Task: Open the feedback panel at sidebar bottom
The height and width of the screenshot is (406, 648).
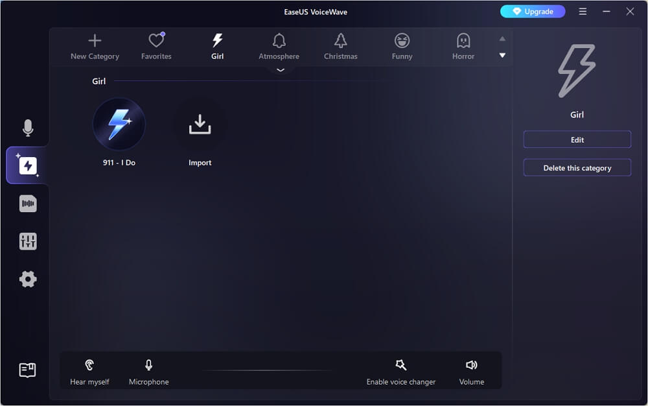Action: click(28, 370)
